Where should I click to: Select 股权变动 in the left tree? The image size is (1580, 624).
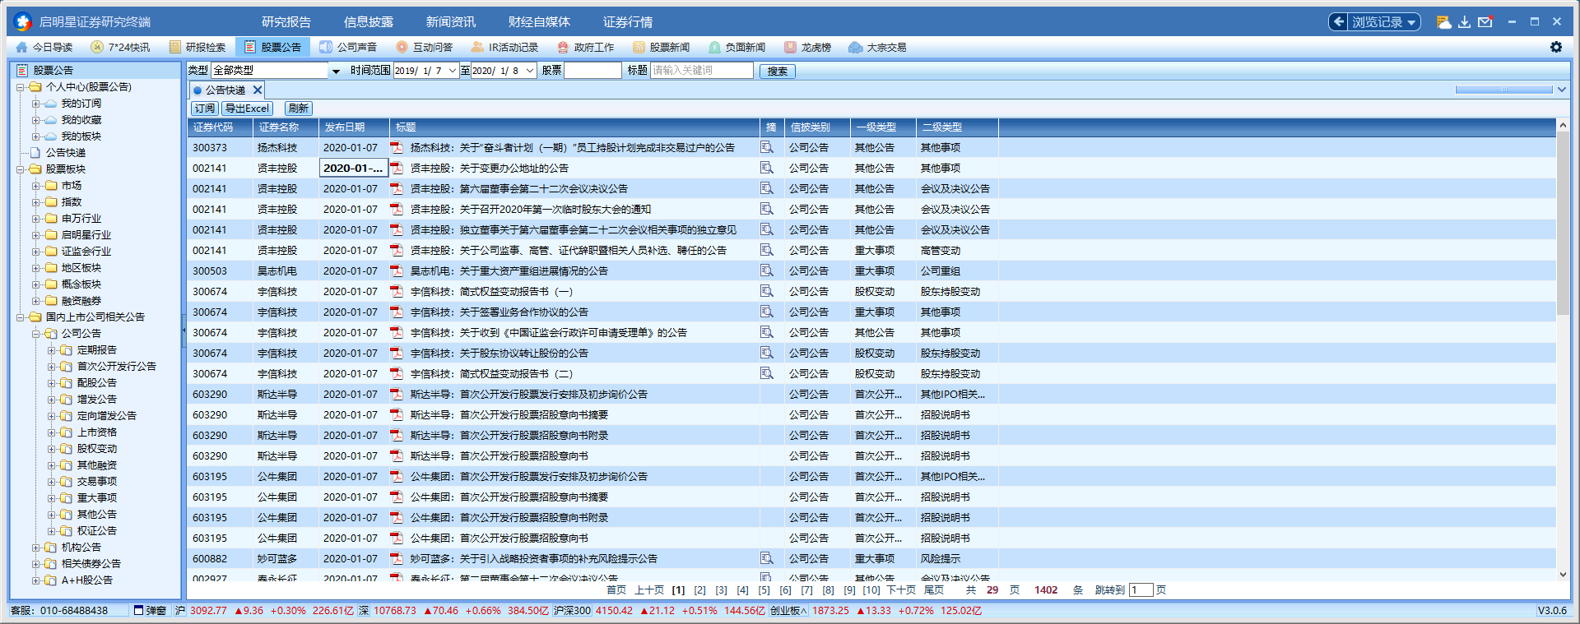[97, 449]
